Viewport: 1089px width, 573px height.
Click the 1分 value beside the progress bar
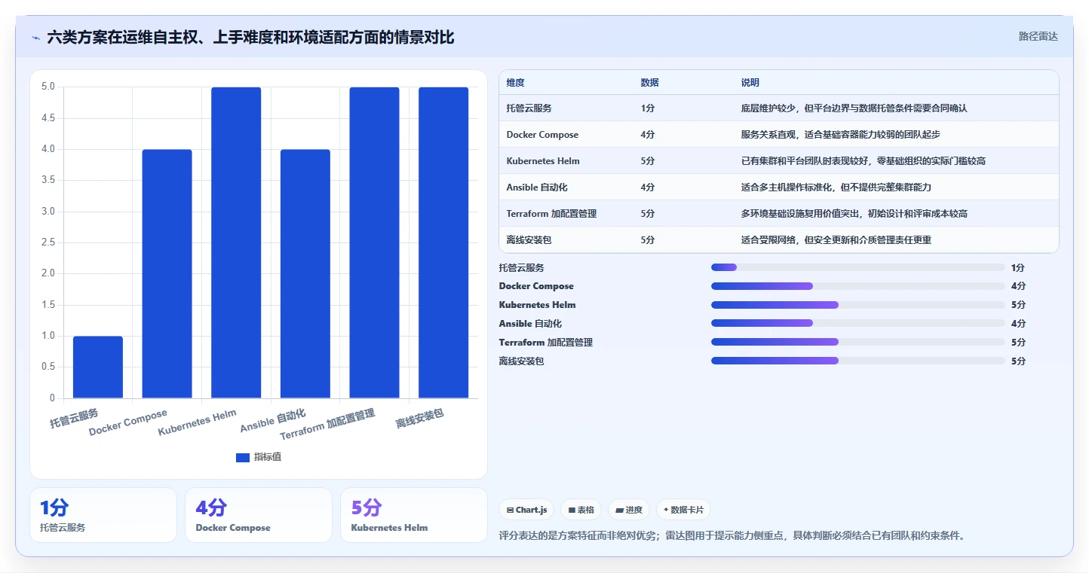coord(1018,267)
